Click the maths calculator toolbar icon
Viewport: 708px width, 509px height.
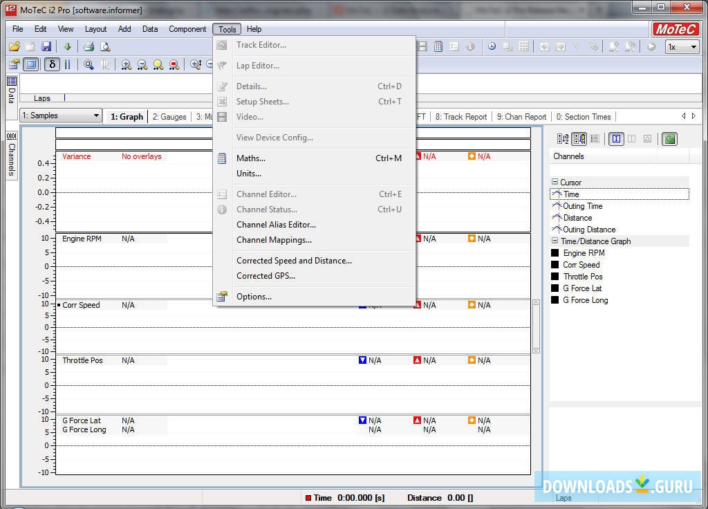438,46
